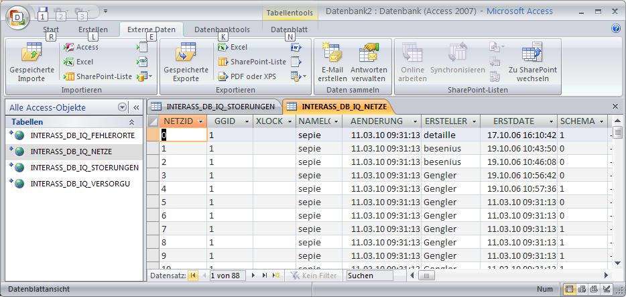
Task: Switch to Start ribbon tab
Action: [x=51, y=29]
